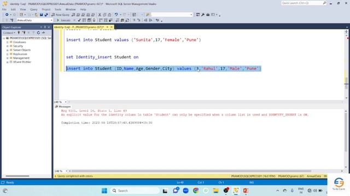Open the Project menu
350x196 pixels.
46,9
